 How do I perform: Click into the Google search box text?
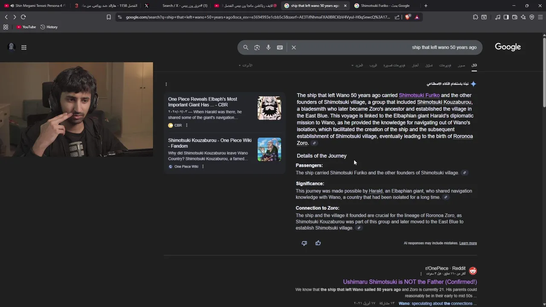tap(444, 47)
